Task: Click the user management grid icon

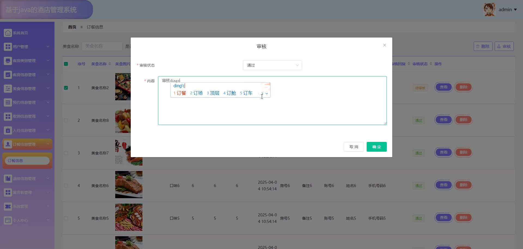Action: point(8,47)
